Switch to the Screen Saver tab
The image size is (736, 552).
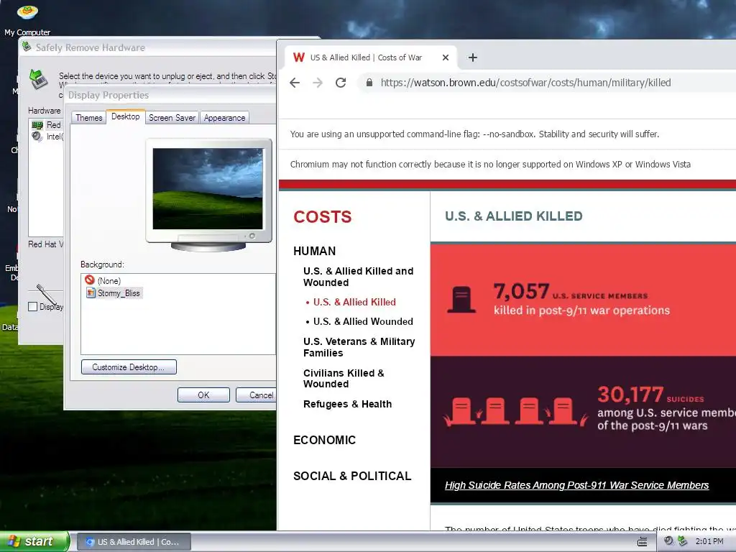tap(172, 117)
